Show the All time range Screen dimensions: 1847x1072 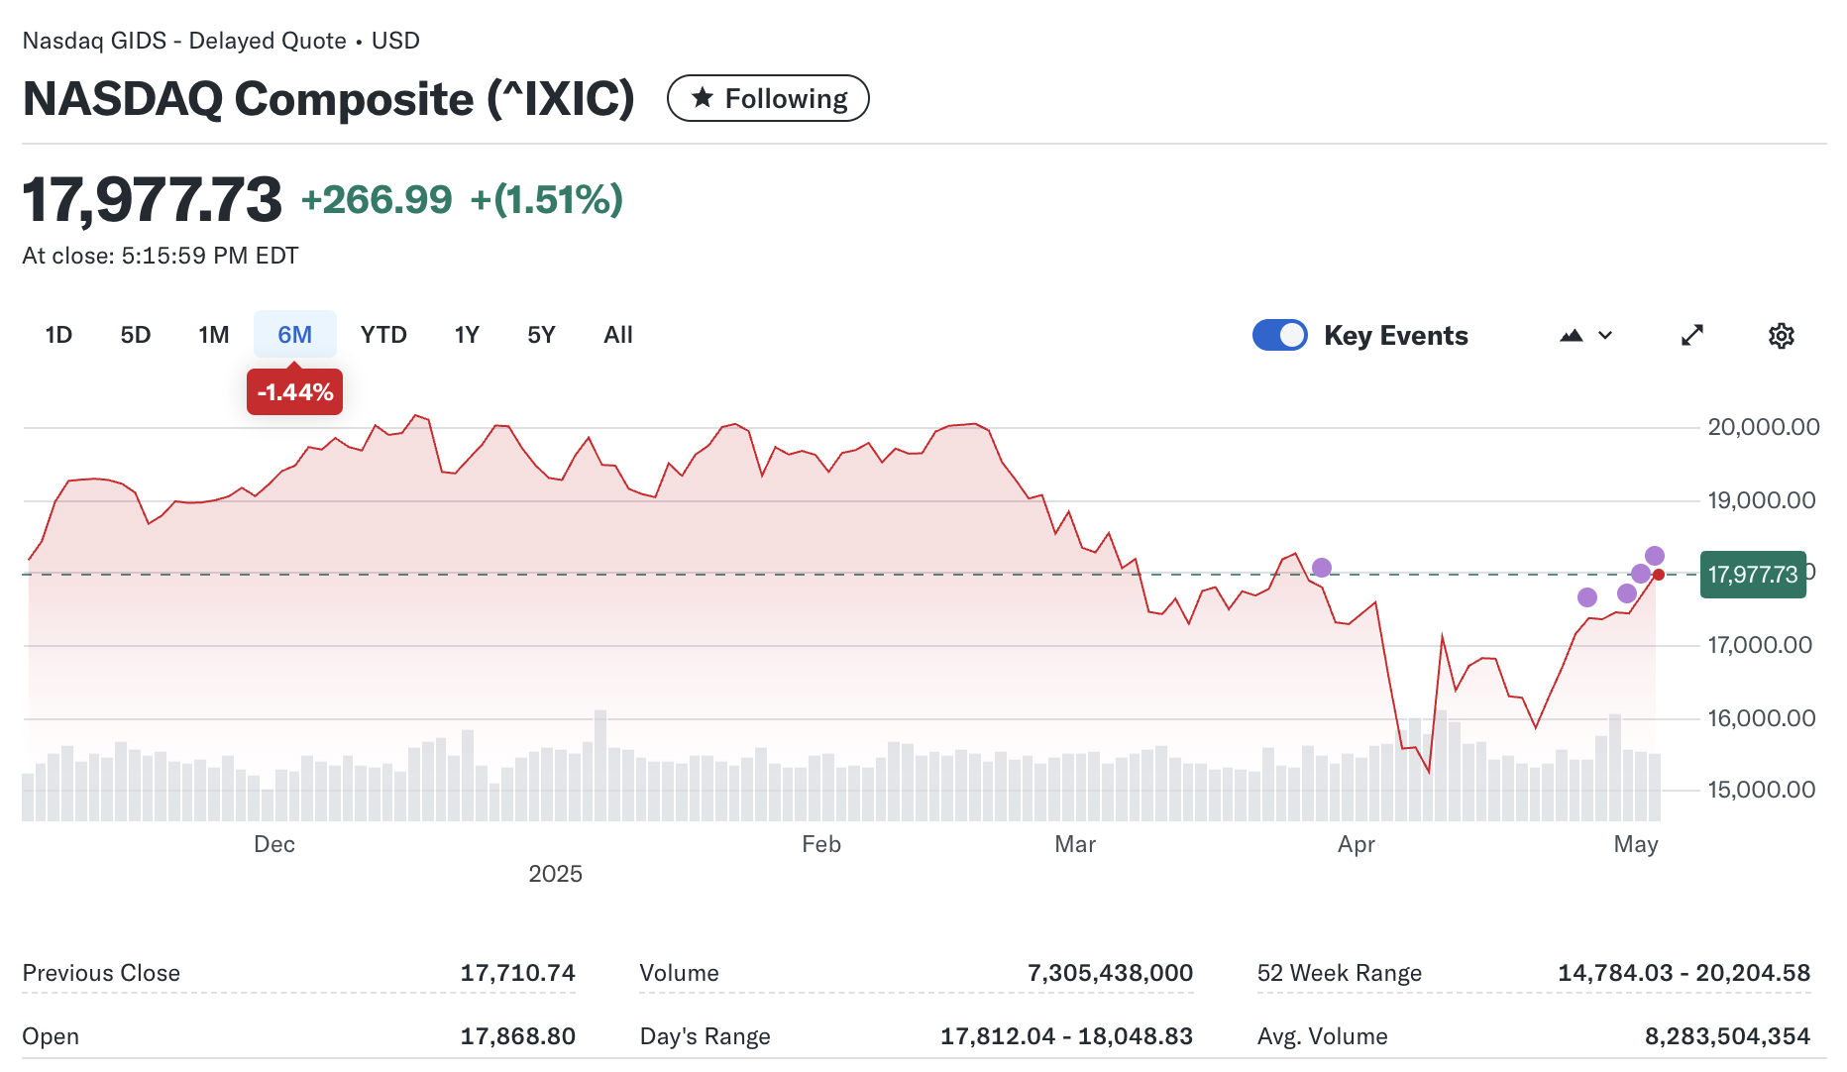(x=618, y=335)
